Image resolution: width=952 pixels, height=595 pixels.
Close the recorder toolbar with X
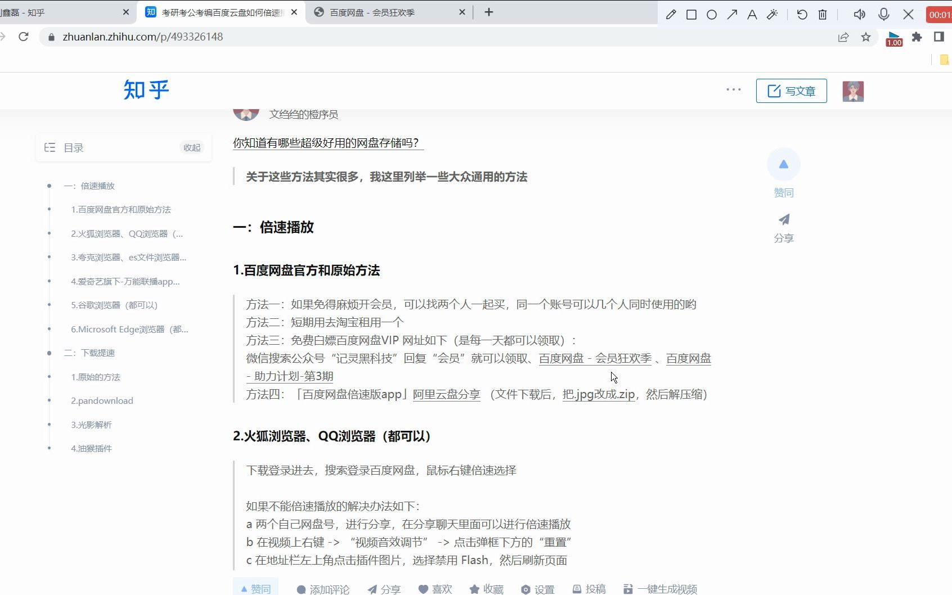(908, 15)
